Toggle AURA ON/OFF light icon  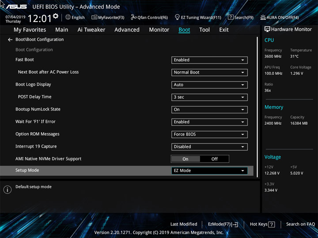[x=263, y=17]
